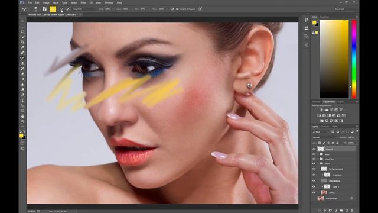Open the Image menu

46,2
